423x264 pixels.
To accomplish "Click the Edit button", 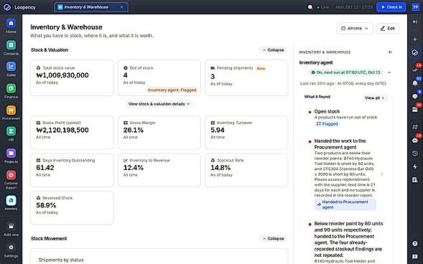I will 388,28.
